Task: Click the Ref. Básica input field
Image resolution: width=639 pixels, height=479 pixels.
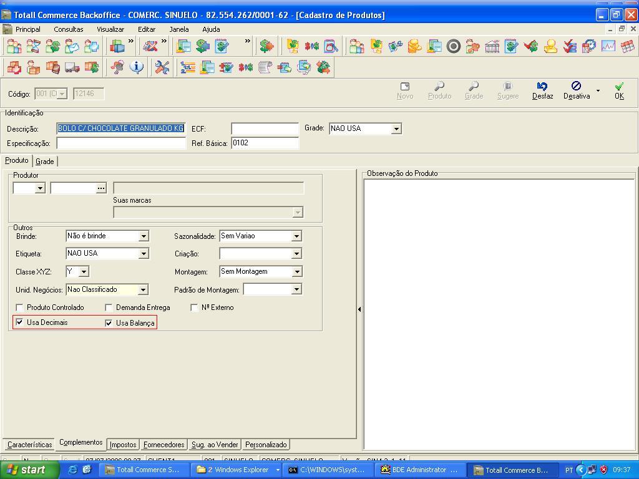Action: [x=265, y=143]
